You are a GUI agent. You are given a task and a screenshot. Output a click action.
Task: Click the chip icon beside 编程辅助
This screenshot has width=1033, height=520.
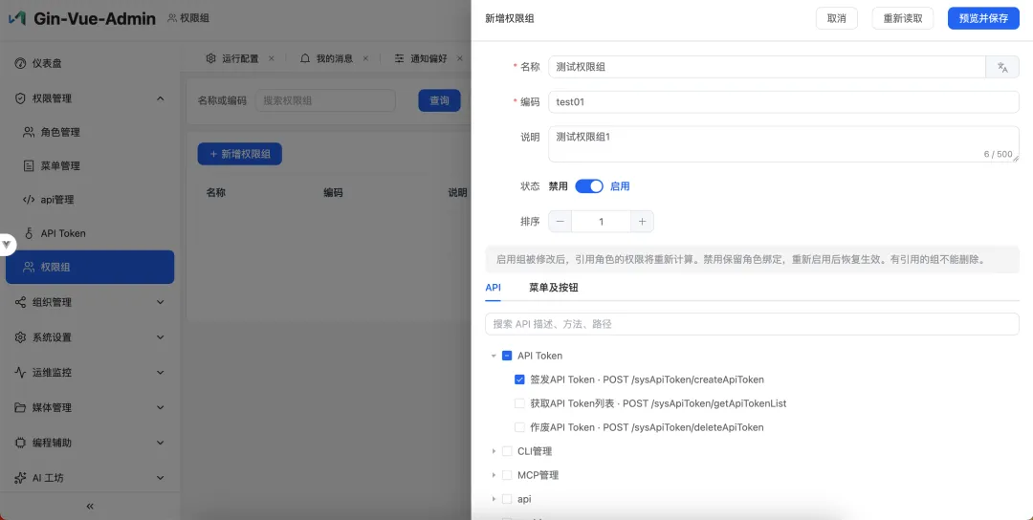20,443
